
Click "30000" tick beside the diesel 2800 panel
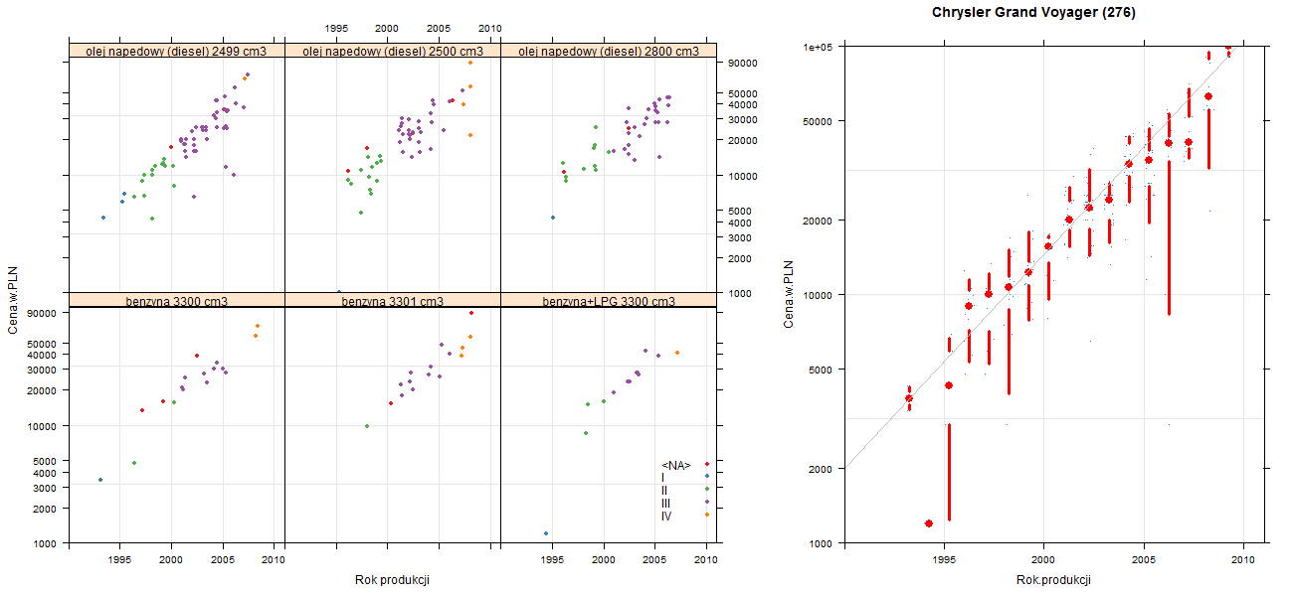point(745,119)
